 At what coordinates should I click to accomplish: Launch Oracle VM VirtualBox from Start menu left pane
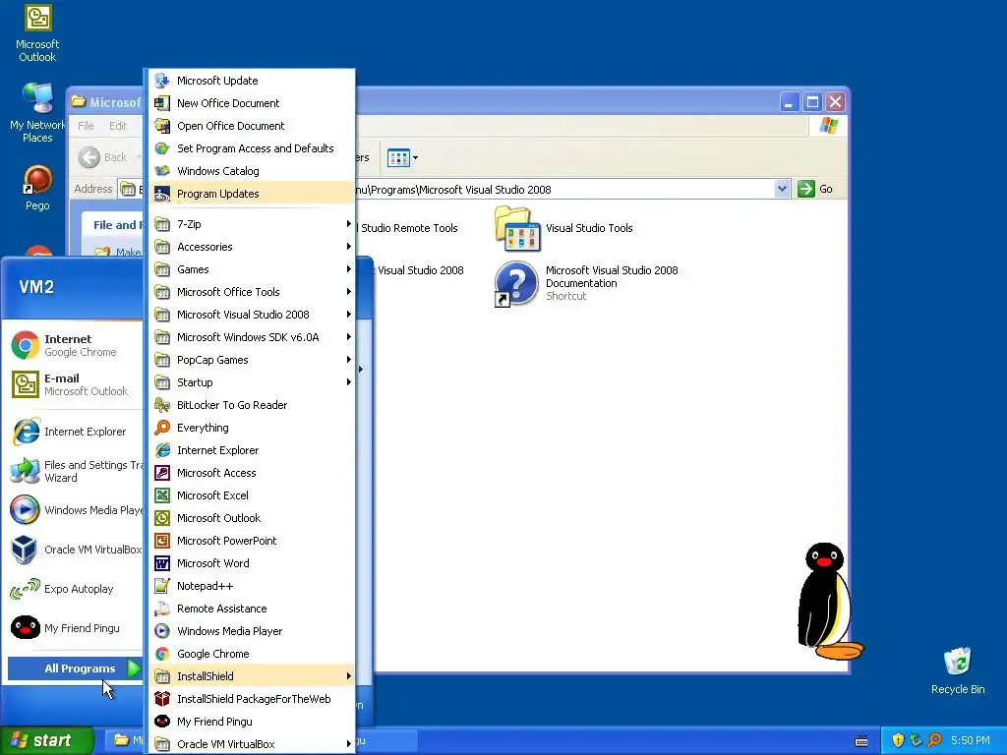[x=75, y=550]
